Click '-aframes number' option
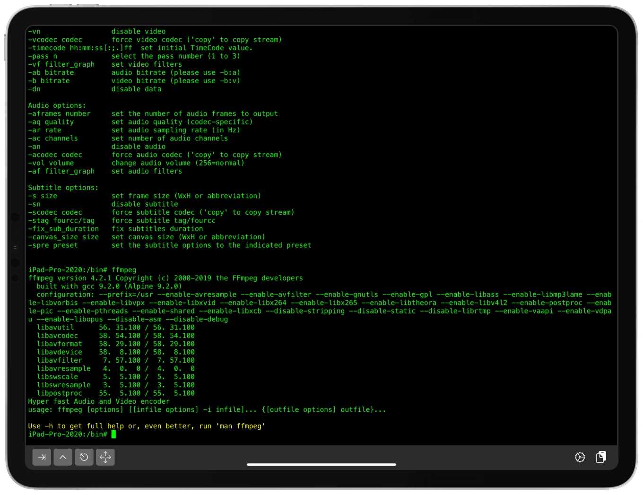Screen dimensions: 643x495 tap(59, 114)
